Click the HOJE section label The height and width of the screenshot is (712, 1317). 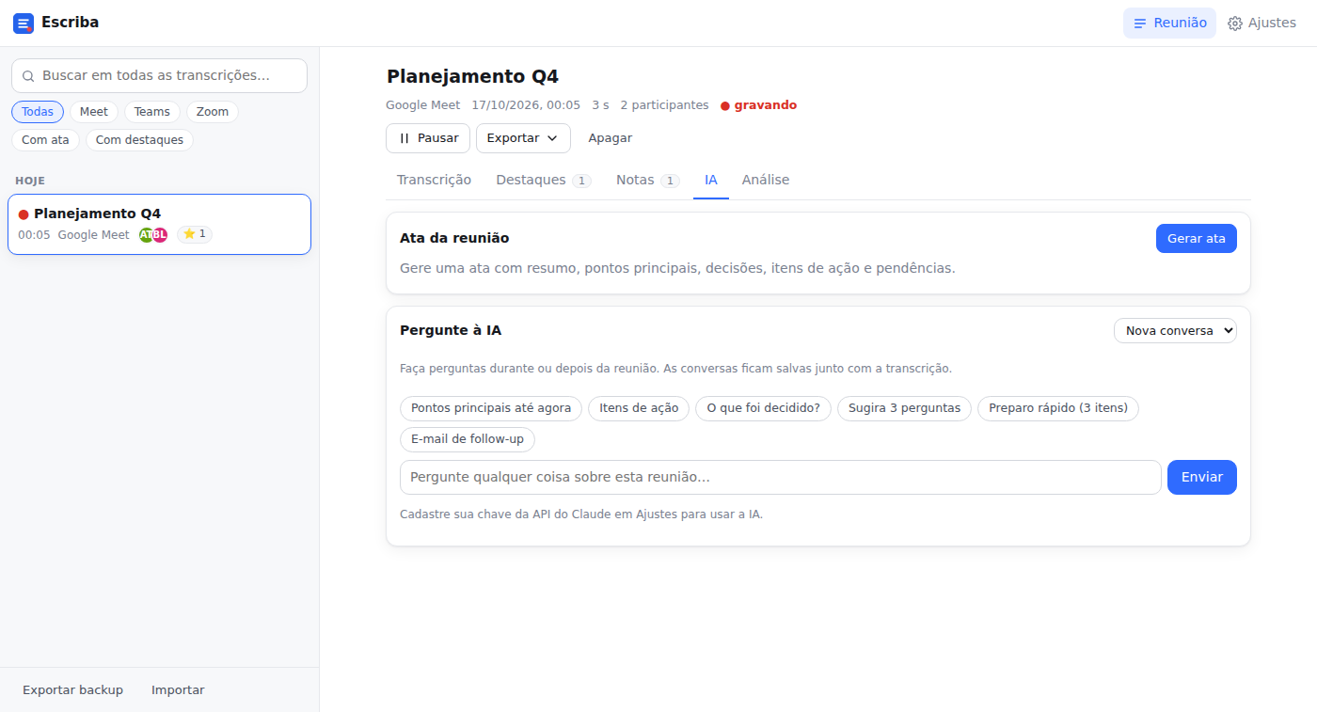pos(30,181)
